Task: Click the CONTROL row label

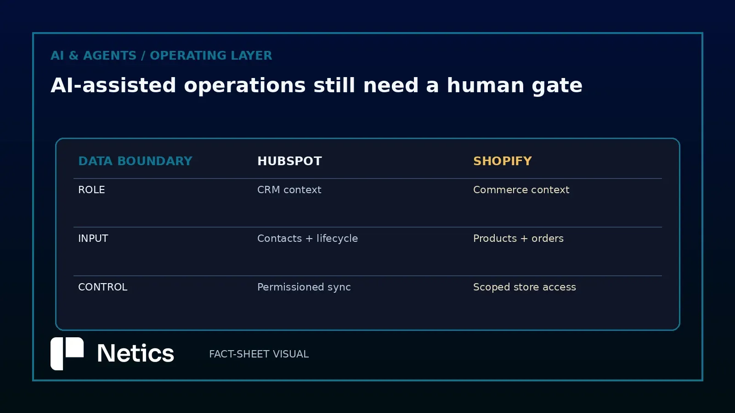Action: (103, 287)
